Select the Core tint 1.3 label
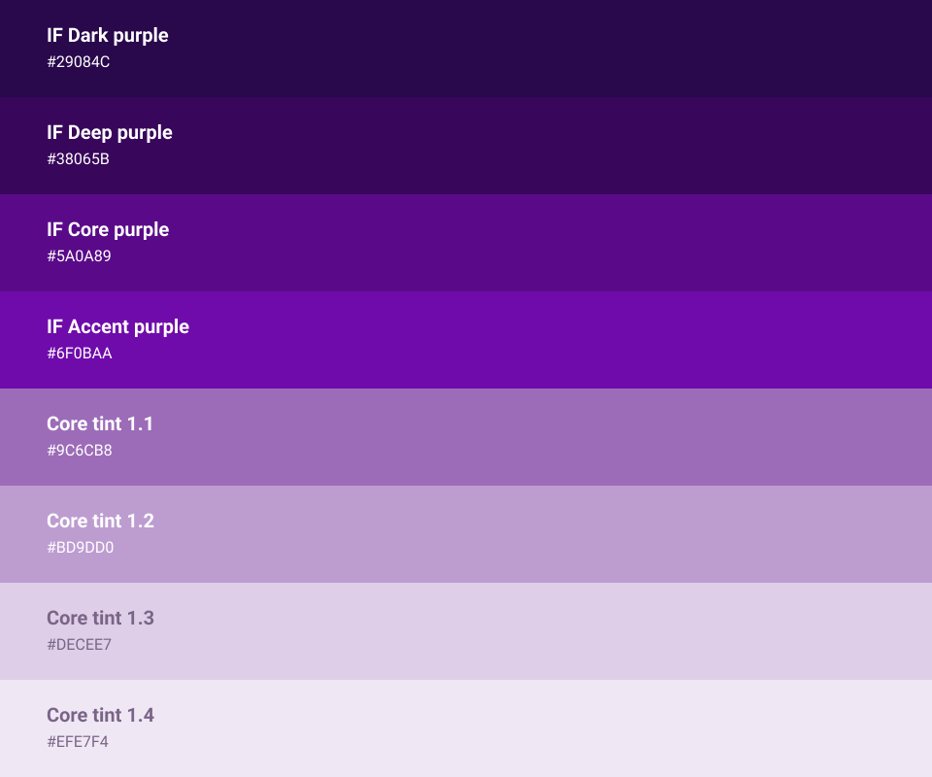Image resolution: width=932 pixels, height=777 pixels. click(100, 619)
